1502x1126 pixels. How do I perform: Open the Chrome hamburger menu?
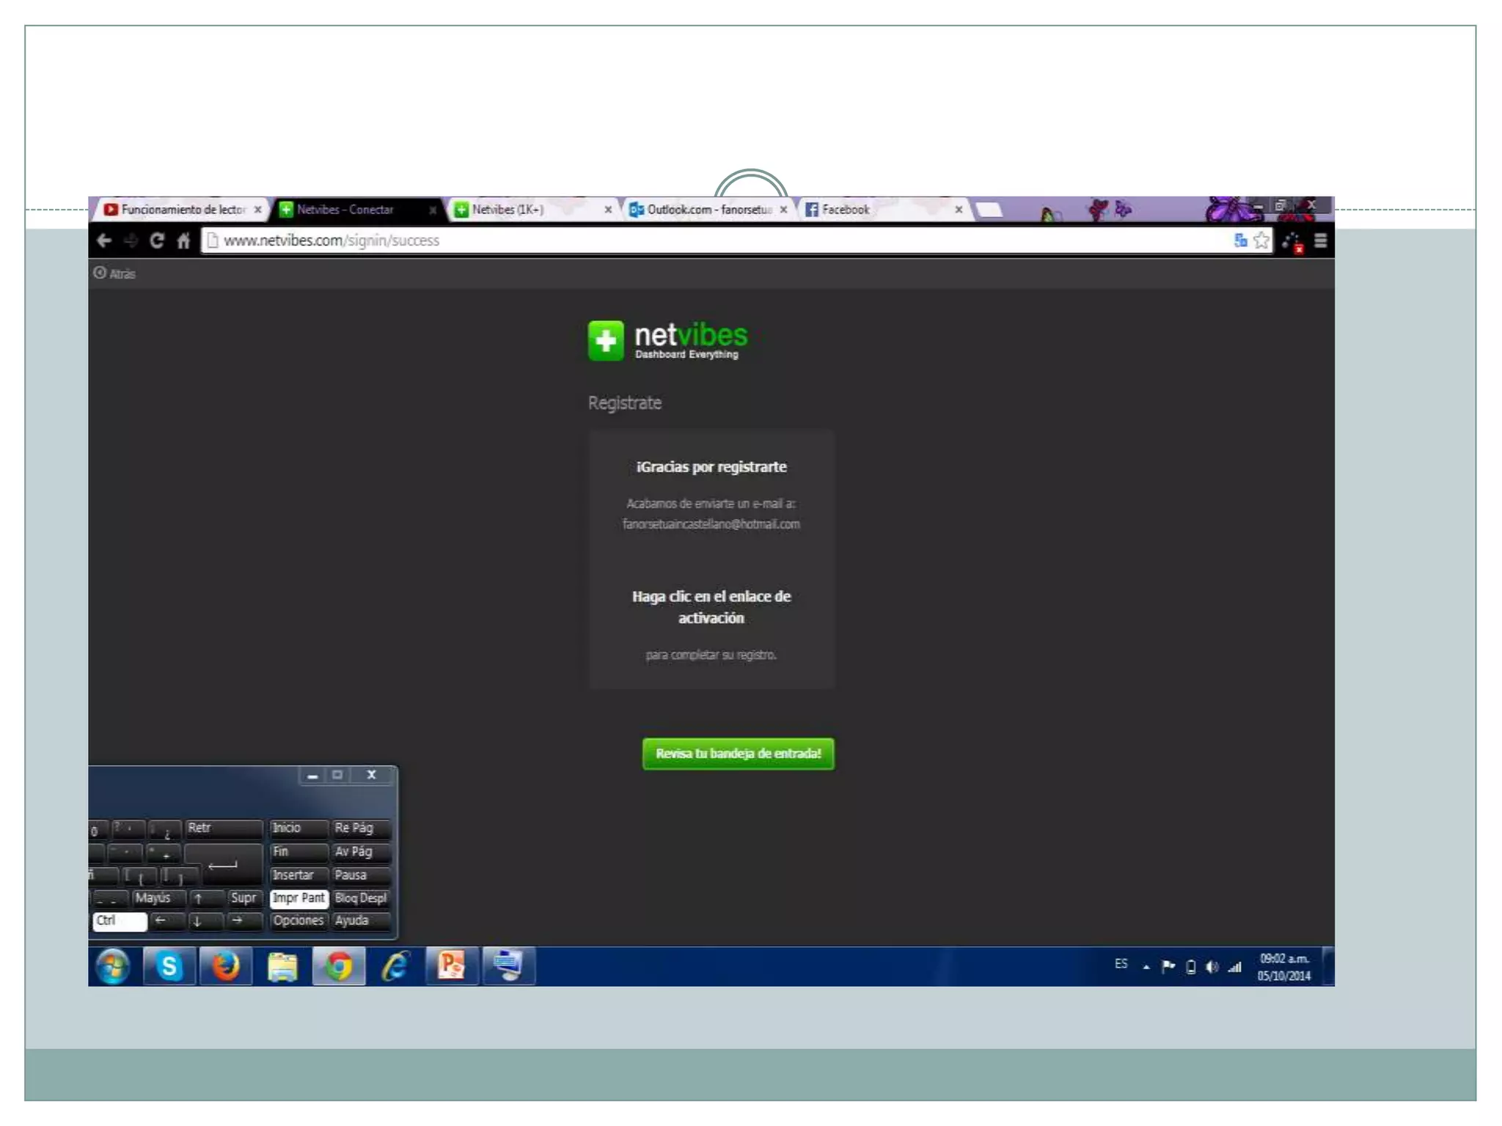(1320, 240)
